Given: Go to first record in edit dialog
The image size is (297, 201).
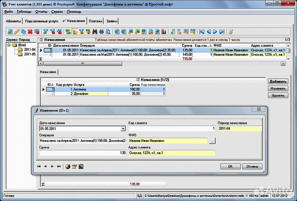Looking at the screenshot, I should click(39, 166).
